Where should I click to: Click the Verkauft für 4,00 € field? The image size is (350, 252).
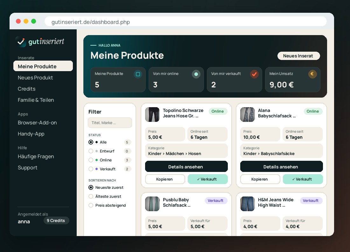[x=303, y=223]
